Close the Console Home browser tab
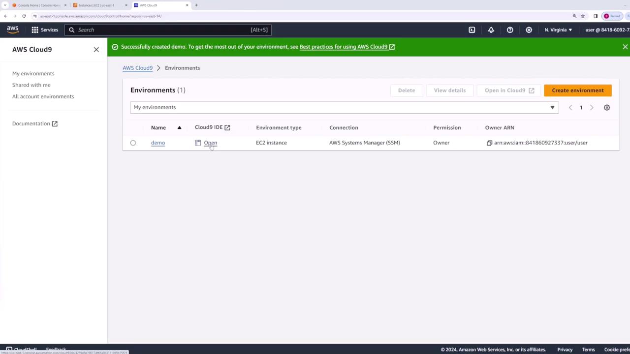This screenshot has width=630, height=354. click(x=65, y=5)
